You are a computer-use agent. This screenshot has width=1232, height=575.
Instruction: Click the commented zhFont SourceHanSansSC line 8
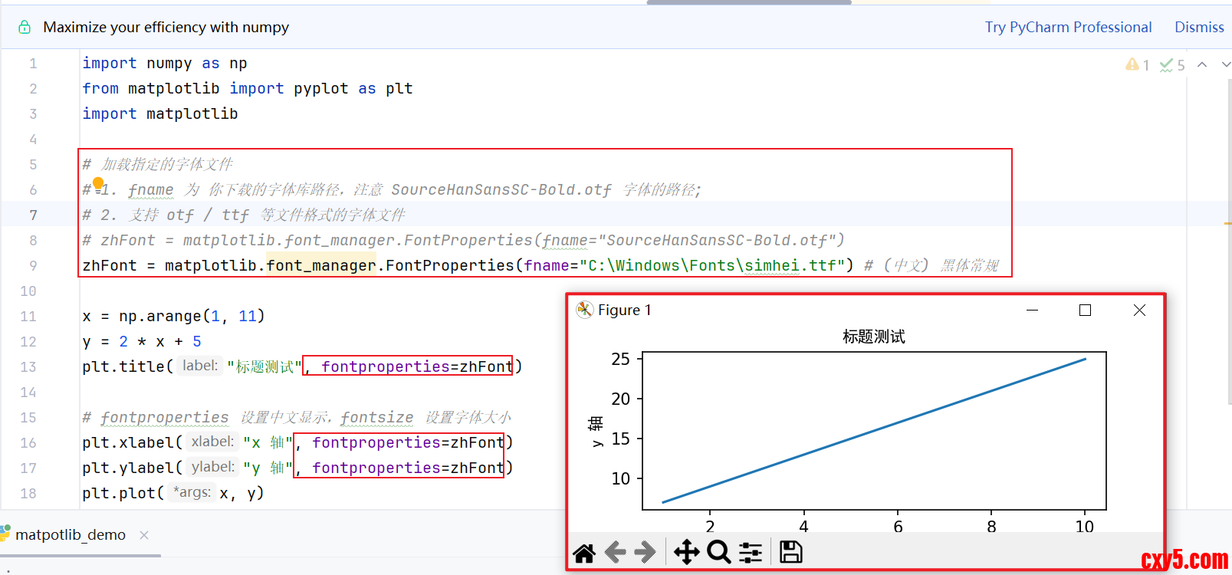tap(463, 241)
